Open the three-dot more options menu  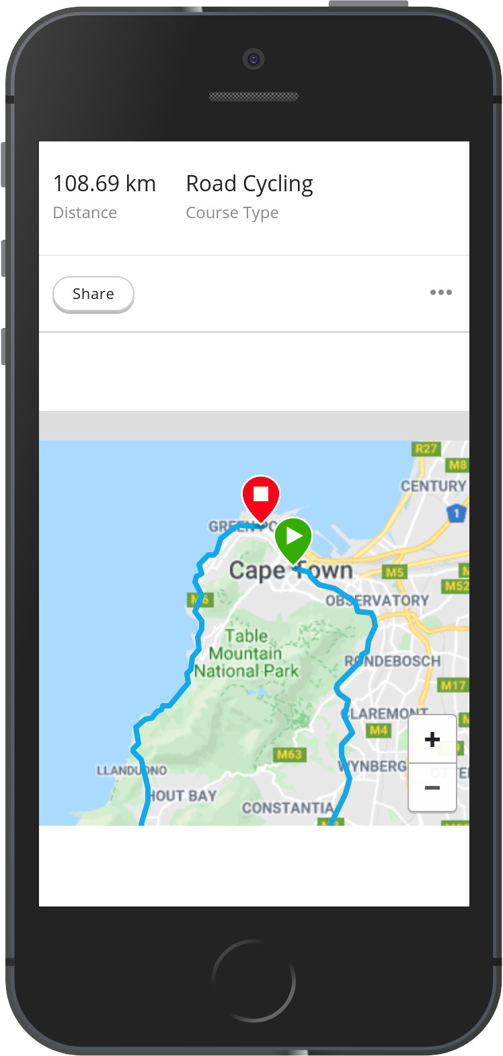click(x=441, y=292)
